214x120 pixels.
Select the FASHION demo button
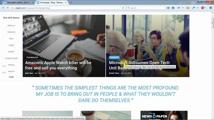point(11,32)
